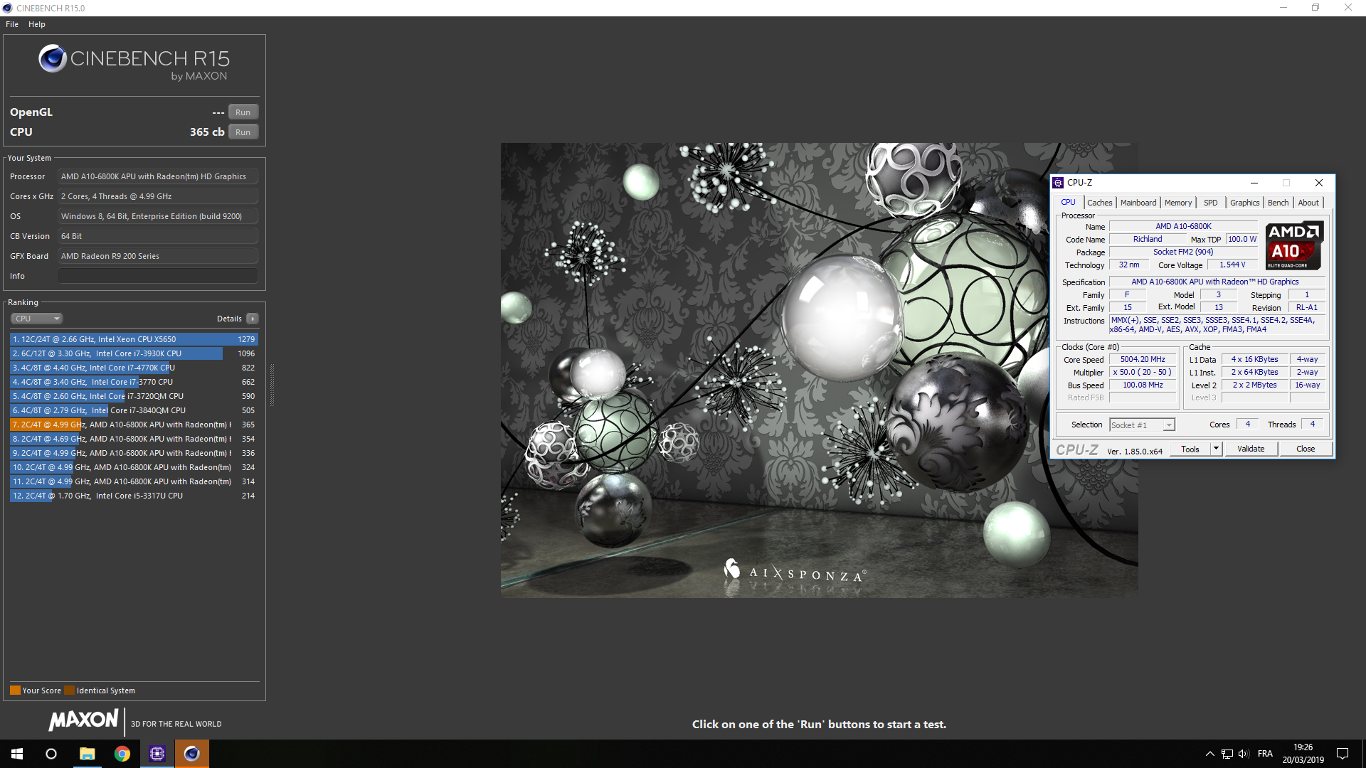Show hidden system tray icons
The height and width of the screenshot is (768, 1366).
(x=1209, y=754)
